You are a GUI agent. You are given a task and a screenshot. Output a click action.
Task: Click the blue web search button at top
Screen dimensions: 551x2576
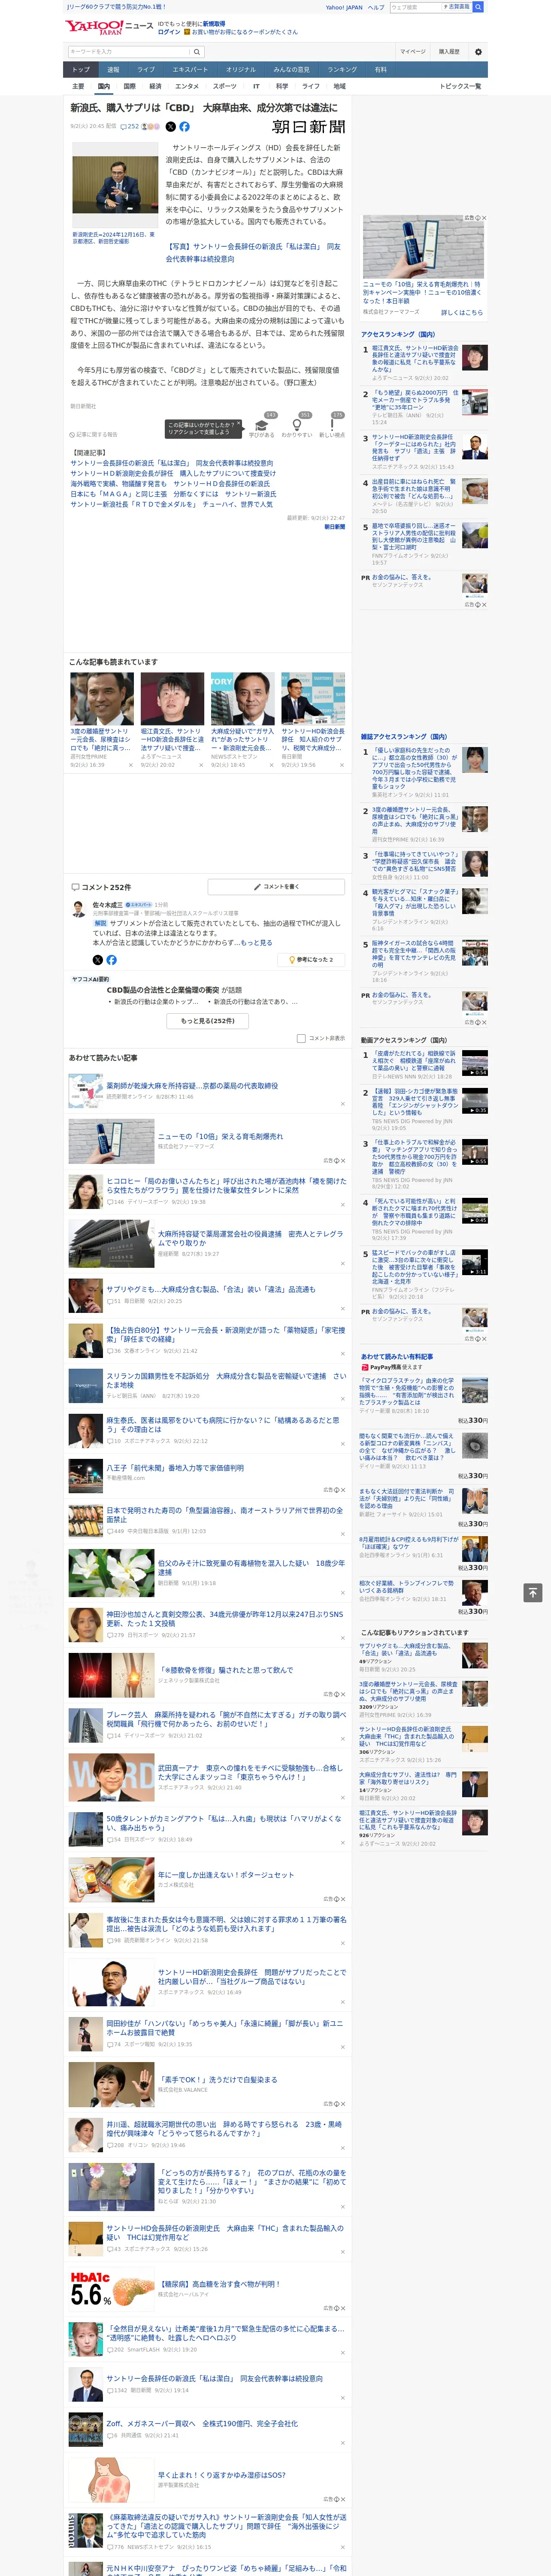[x=478, y=7]
